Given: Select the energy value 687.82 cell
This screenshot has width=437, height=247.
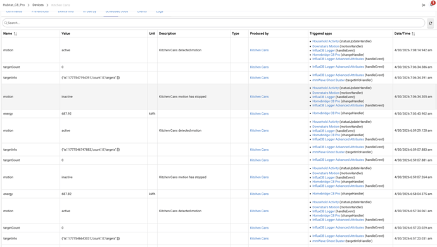Looking at the screenshot, I should [x=66, y=194].
